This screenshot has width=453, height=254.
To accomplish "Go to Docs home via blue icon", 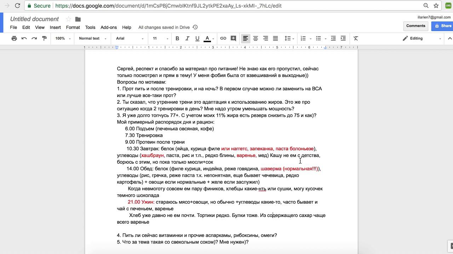I will tap(1, 23).
